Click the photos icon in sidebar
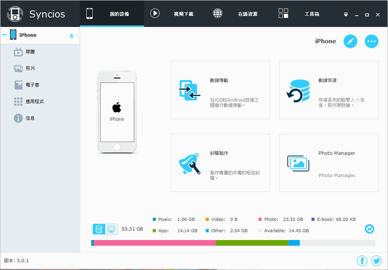 tap(18, 68)
